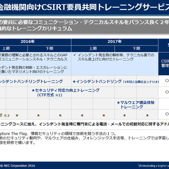
Task: Click the fifth brown star in the bottom row
Action: point(104,115)
